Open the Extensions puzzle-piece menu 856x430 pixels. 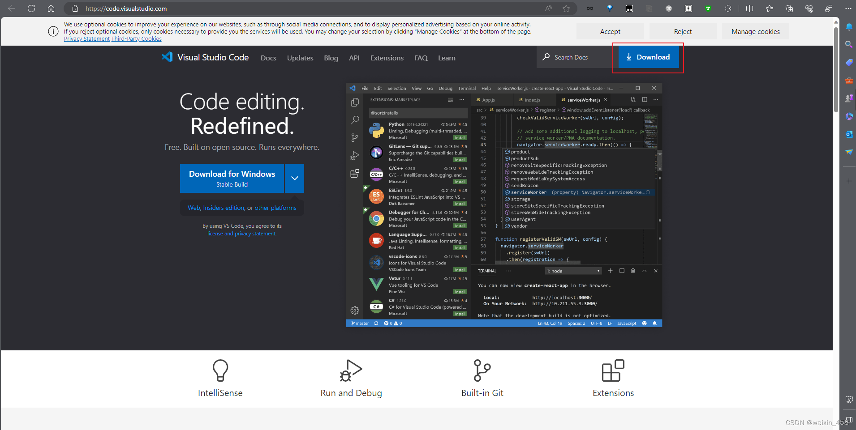[x=728, y=9]
